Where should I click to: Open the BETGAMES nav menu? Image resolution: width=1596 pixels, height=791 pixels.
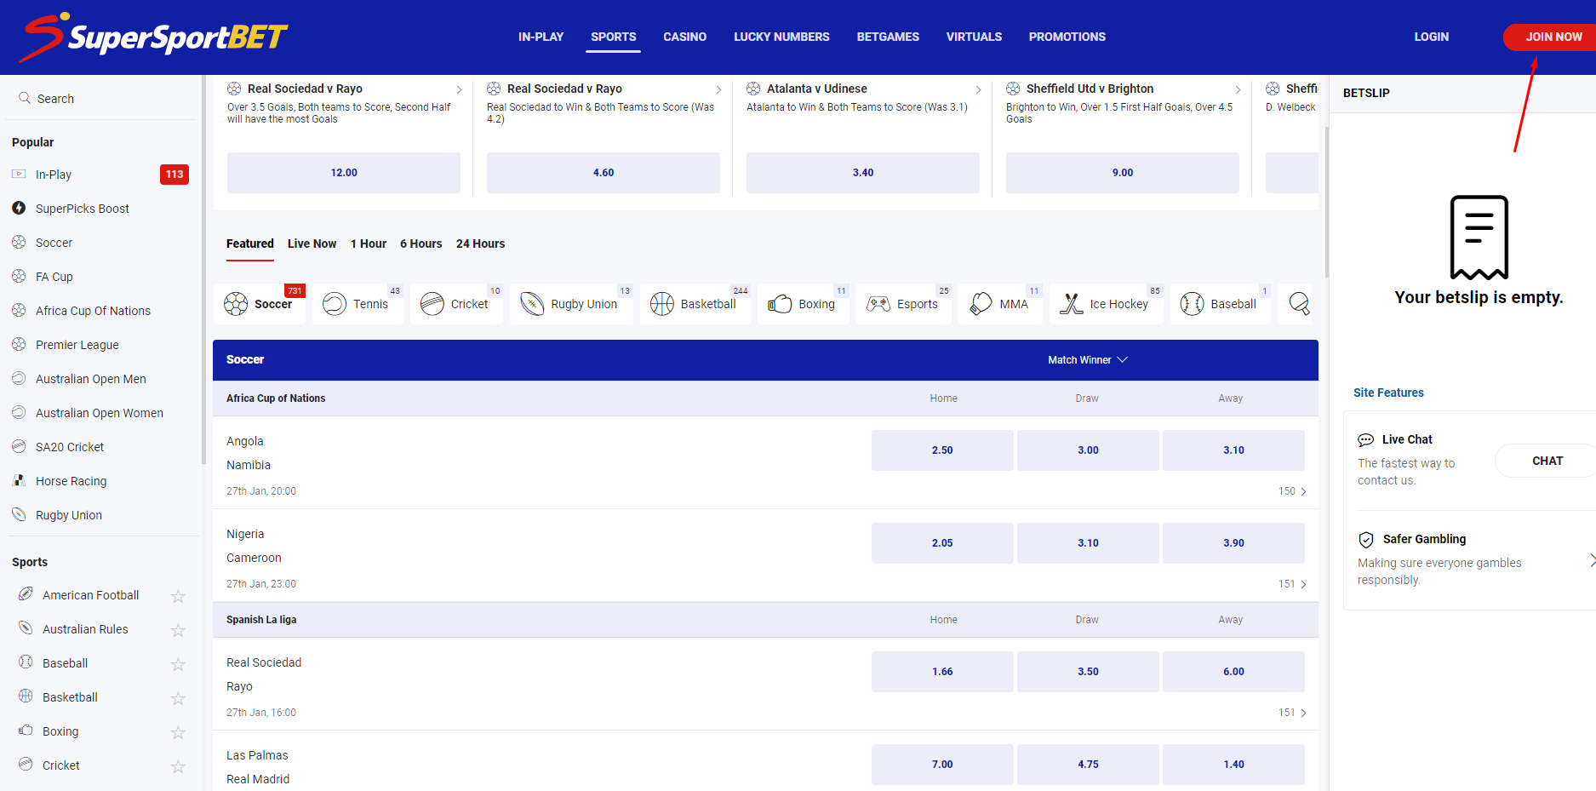click(x=888, y=37)
